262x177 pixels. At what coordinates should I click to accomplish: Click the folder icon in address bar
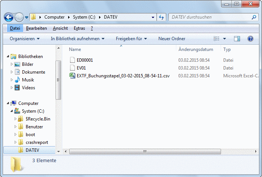tap(34, 17)
